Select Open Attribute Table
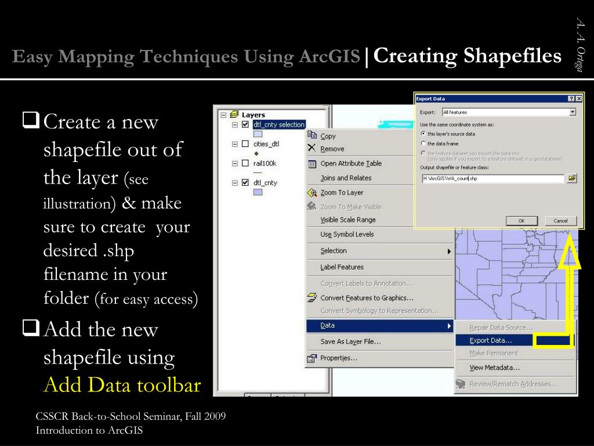This screenshot has height=446, width=594. point(351,163)
